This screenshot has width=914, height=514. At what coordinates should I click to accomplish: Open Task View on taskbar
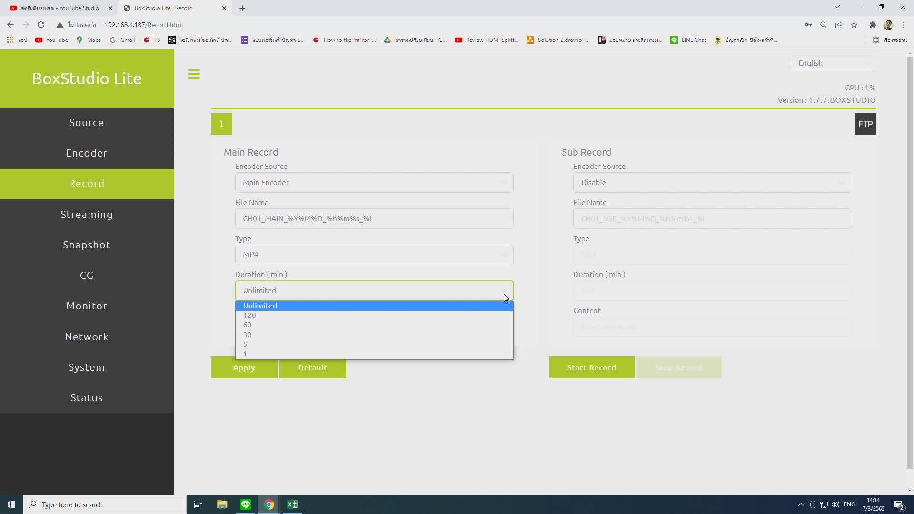click(x=198, y=504)
